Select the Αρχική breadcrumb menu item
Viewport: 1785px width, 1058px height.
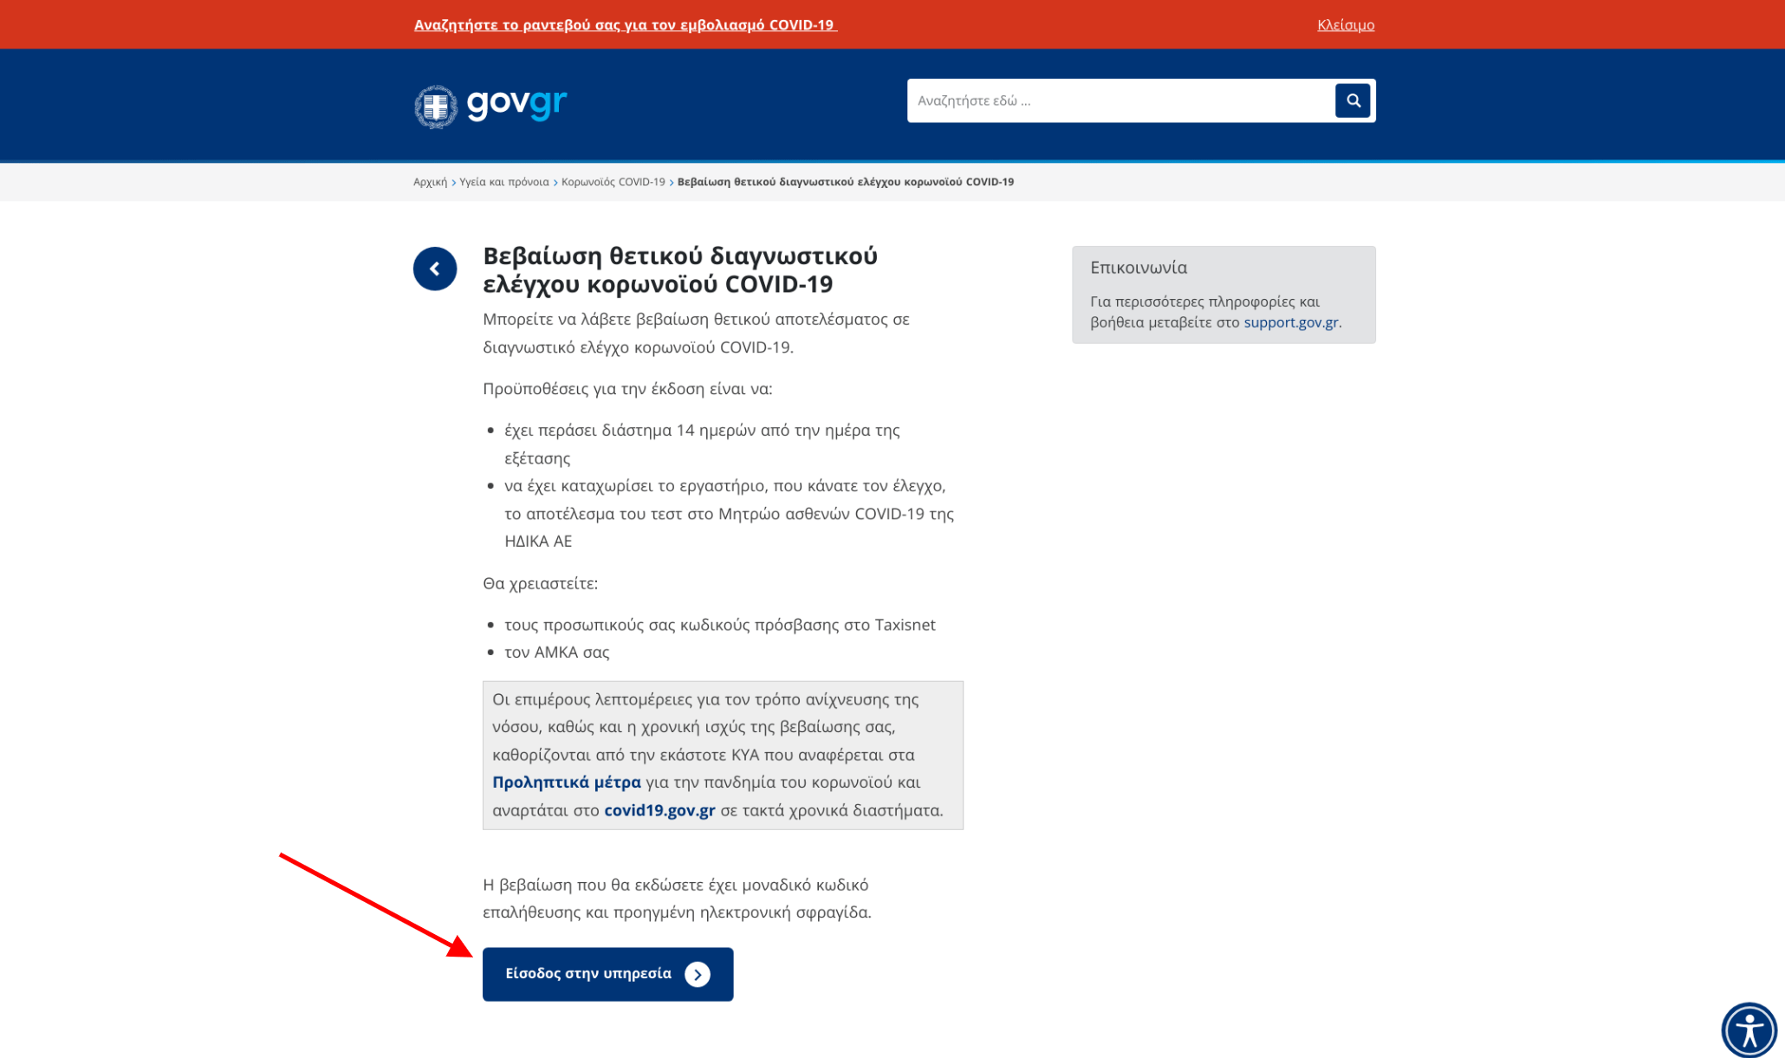coord(429,181)
